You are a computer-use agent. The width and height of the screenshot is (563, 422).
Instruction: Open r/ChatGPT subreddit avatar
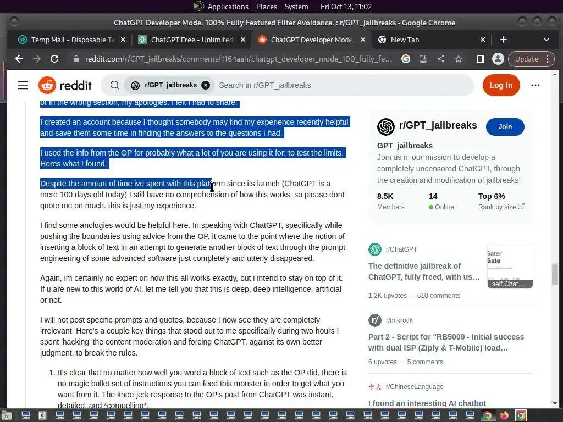tap(375, 249)
